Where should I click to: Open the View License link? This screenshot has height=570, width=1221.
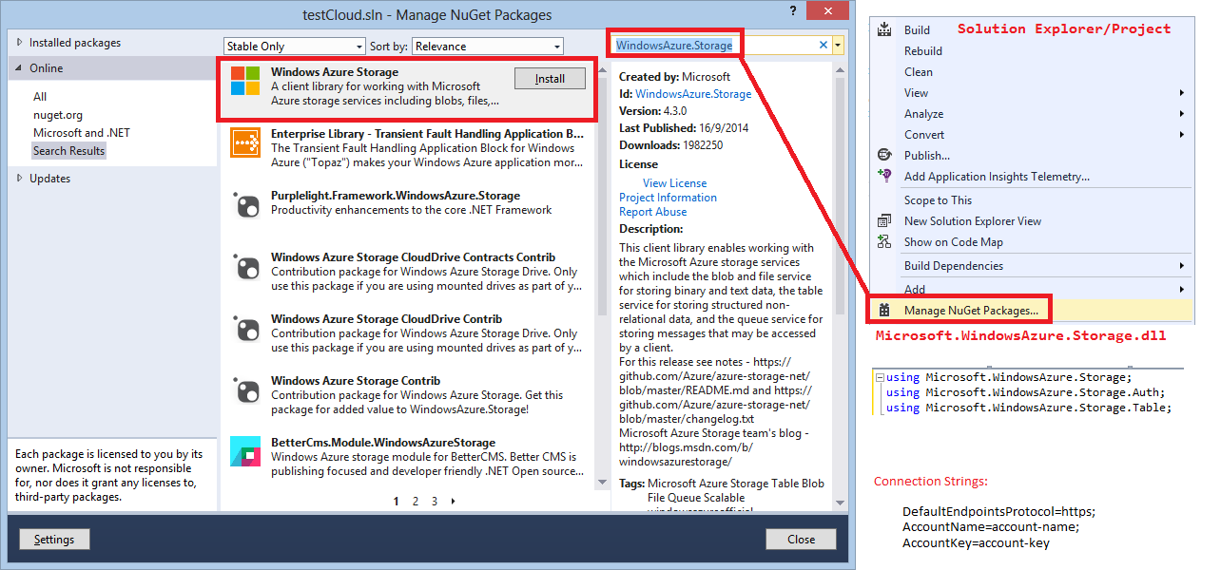(x=674, y=182)
